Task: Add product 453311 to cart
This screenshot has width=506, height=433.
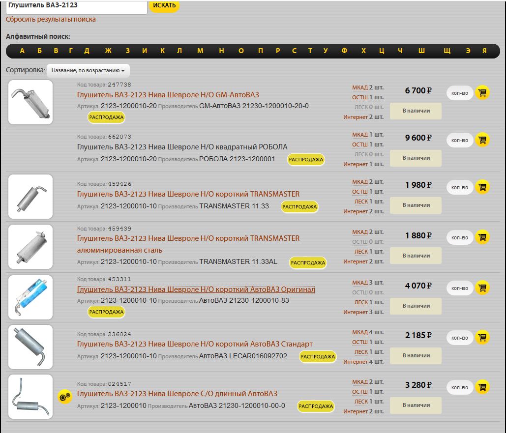Action: coord(482,288)
